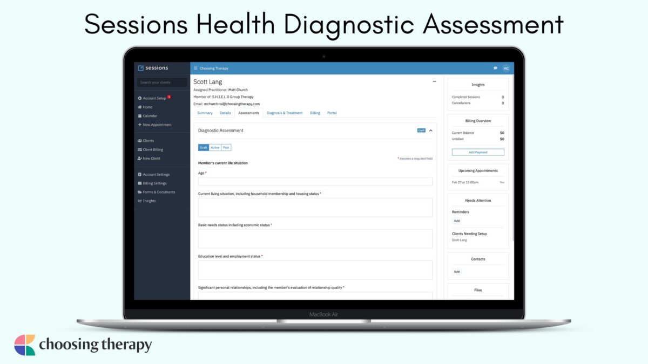The image size is (648, 364).
Task: Open the Clients list in the sidebar
Action: [148, 140]
